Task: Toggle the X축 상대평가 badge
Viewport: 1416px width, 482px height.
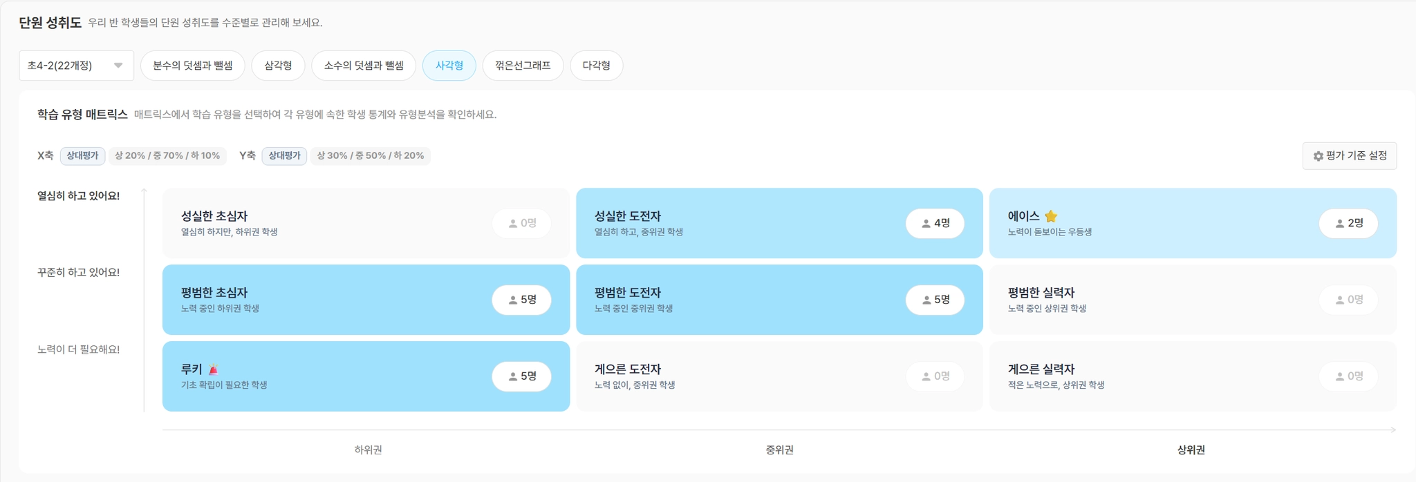Action: click(82, 156)
